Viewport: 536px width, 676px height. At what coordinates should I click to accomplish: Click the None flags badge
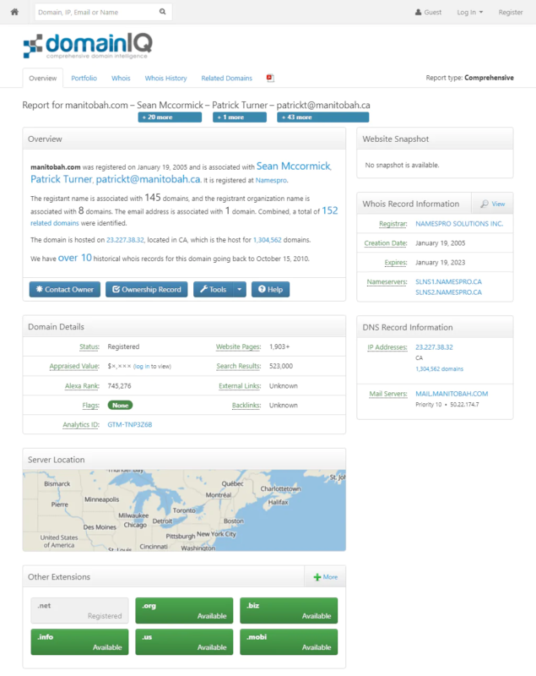(120, 406)
